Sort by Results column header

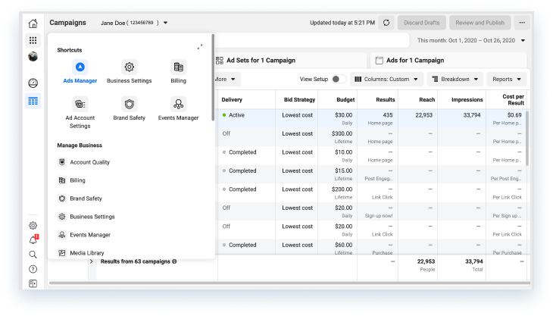[x=386, y=100]
